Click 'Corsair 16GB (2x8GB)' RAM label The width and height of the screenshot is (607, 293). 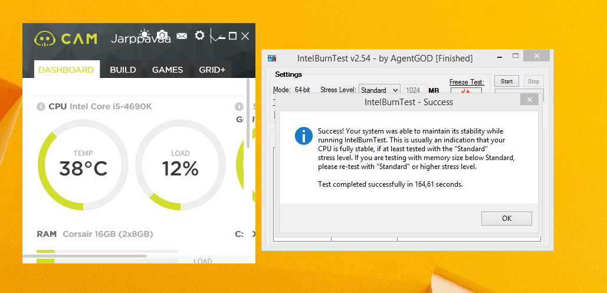[x=107, y=234]
